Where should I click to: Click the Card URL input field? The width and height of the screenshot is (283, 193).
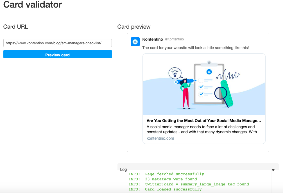[x=58, y=43]
